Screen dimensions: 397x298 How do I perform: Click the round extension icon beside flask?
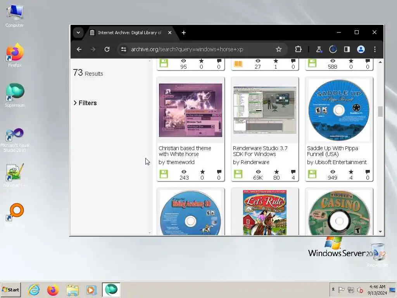pyautogui.click(x=333, y=49)
